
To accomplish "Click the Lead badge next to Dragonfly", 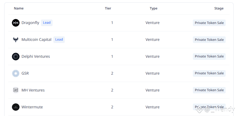I will 47,23.
